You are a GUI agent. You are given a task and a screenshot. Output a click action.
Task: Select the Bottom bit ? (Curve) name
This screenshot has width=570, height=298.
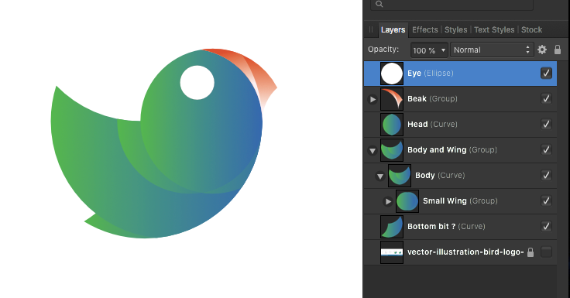coord(446,226)
